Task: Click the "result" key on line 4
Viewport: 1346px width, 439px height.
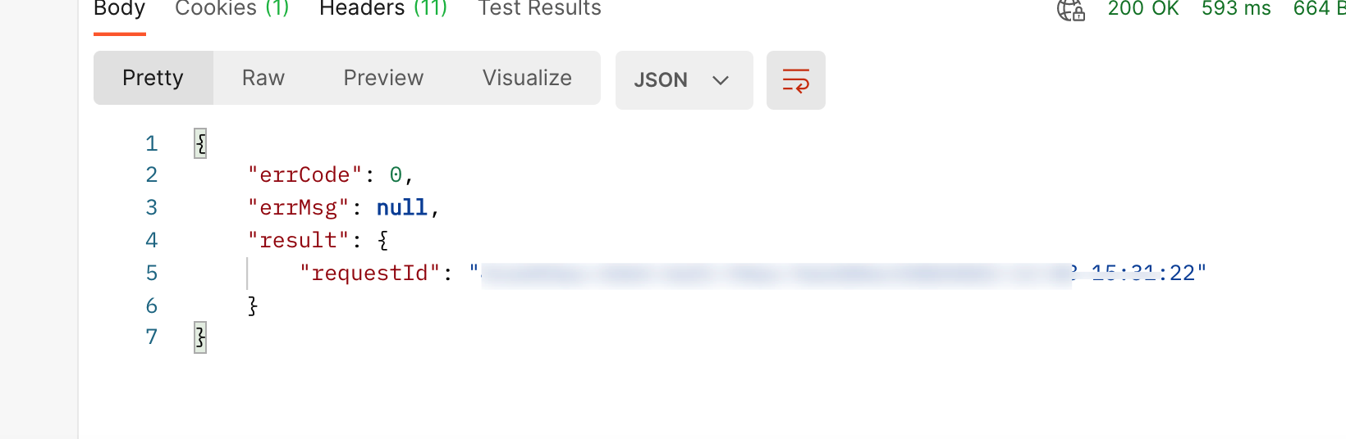Action: 299,240
